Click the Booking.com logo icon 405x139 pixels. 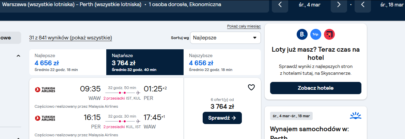tap(302, 34)
